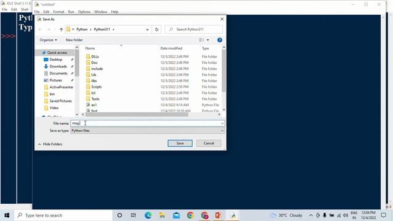
Task: Select the Tools folder
Action: (x=95, y=99)
